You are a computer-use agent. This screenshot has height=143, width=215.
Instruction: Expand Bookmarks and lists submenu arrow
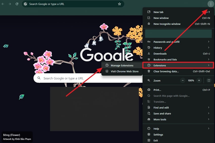[x=209, y=59]
